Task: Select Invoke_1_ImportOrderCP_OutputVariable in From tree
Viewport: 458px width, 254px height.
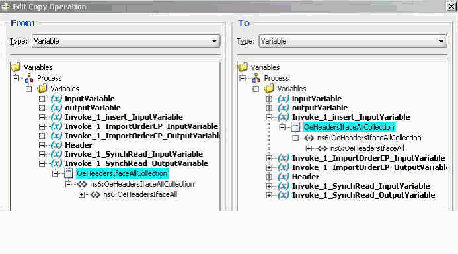Action: (x=143, y=136)
